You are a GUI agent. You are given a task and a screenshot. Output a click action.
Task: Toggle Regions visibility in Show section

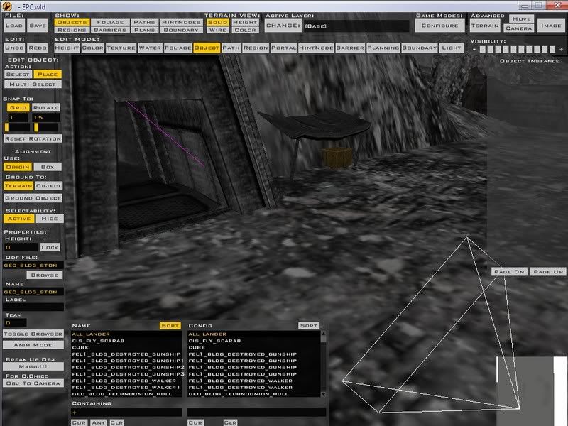point(72,30)
